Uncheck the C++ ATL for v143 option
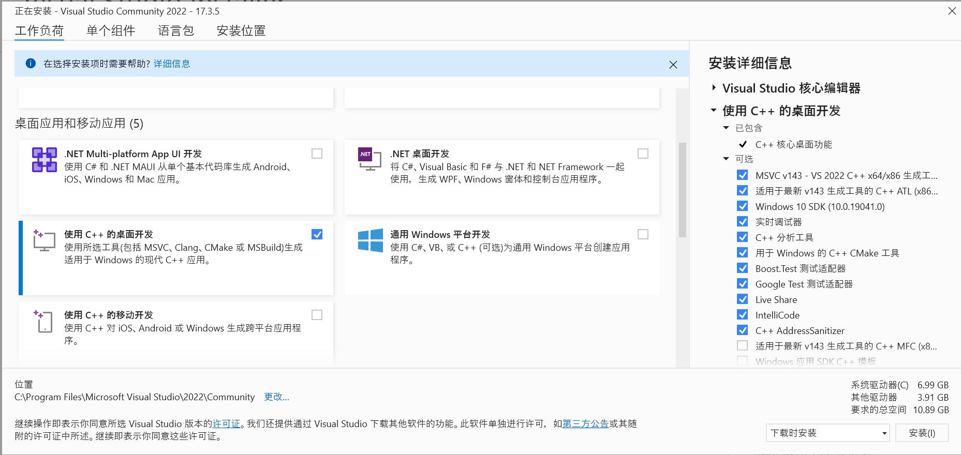The height and width of the screenshot is (455, 961). pos(743,191)
